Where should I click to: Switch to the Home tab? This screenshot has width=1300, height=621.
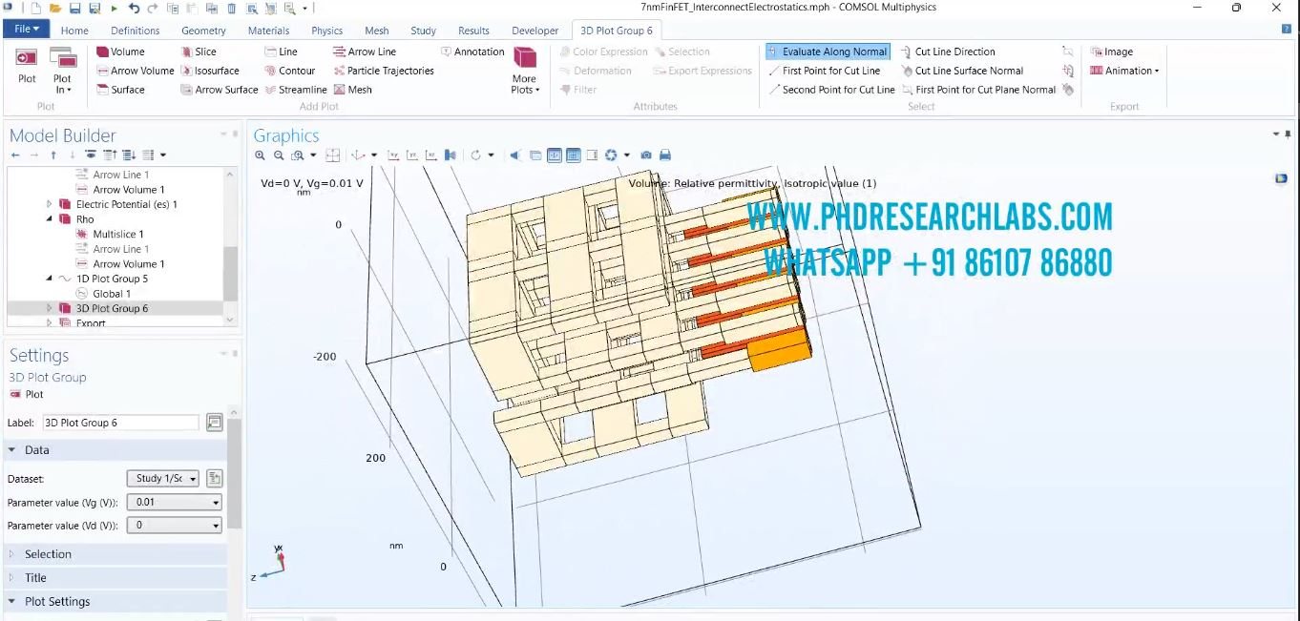coord(74,31)
